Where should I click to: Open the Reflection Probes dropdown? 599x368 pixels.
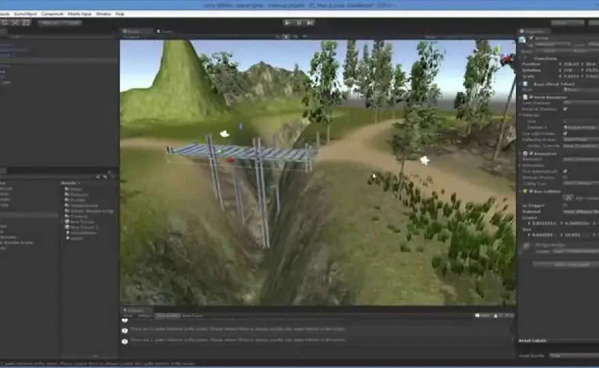pyautogui.click(x=581, y=140)
